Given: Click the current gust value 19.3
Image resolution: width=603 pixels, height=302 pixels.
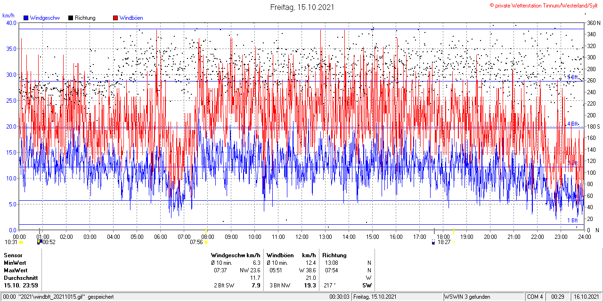Looking at the screenshot, I should 310,286.
